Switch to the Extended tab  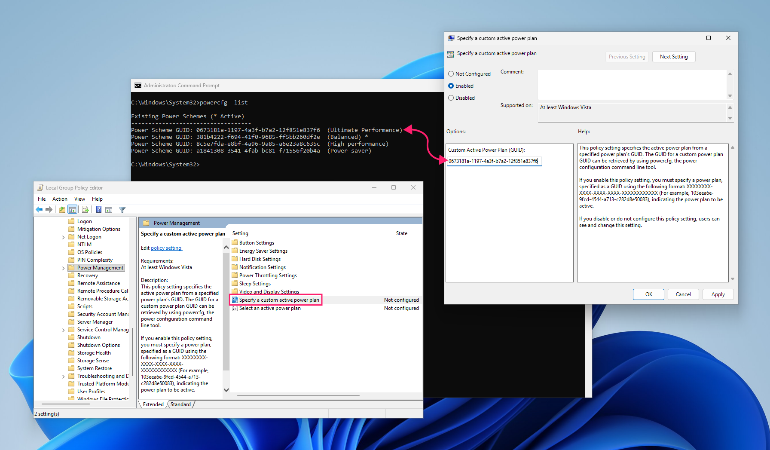click(153, 404)
